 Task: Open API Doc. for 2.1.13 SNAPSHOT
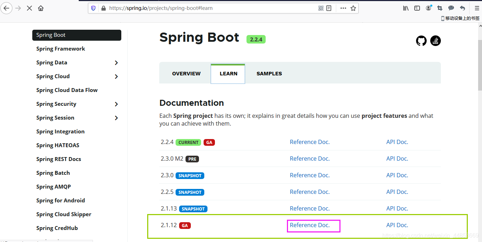397,208
